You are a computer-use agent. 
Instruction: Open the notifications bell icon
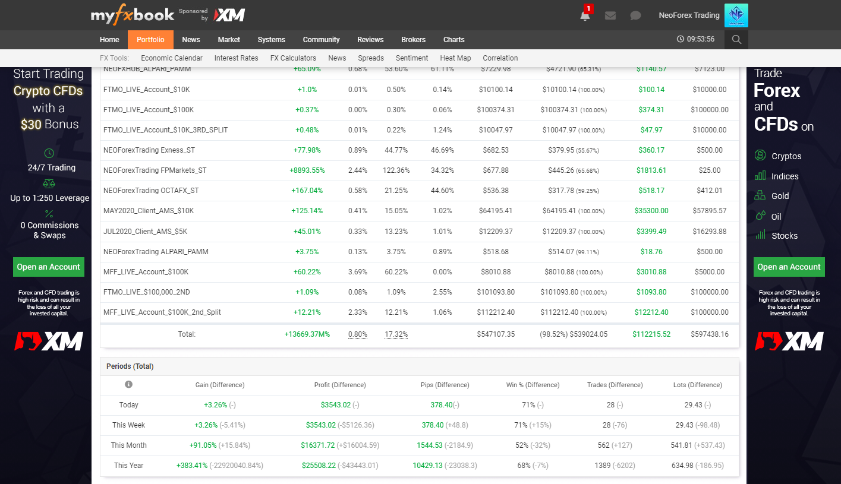pyautogui.click(x=585, y=15)
